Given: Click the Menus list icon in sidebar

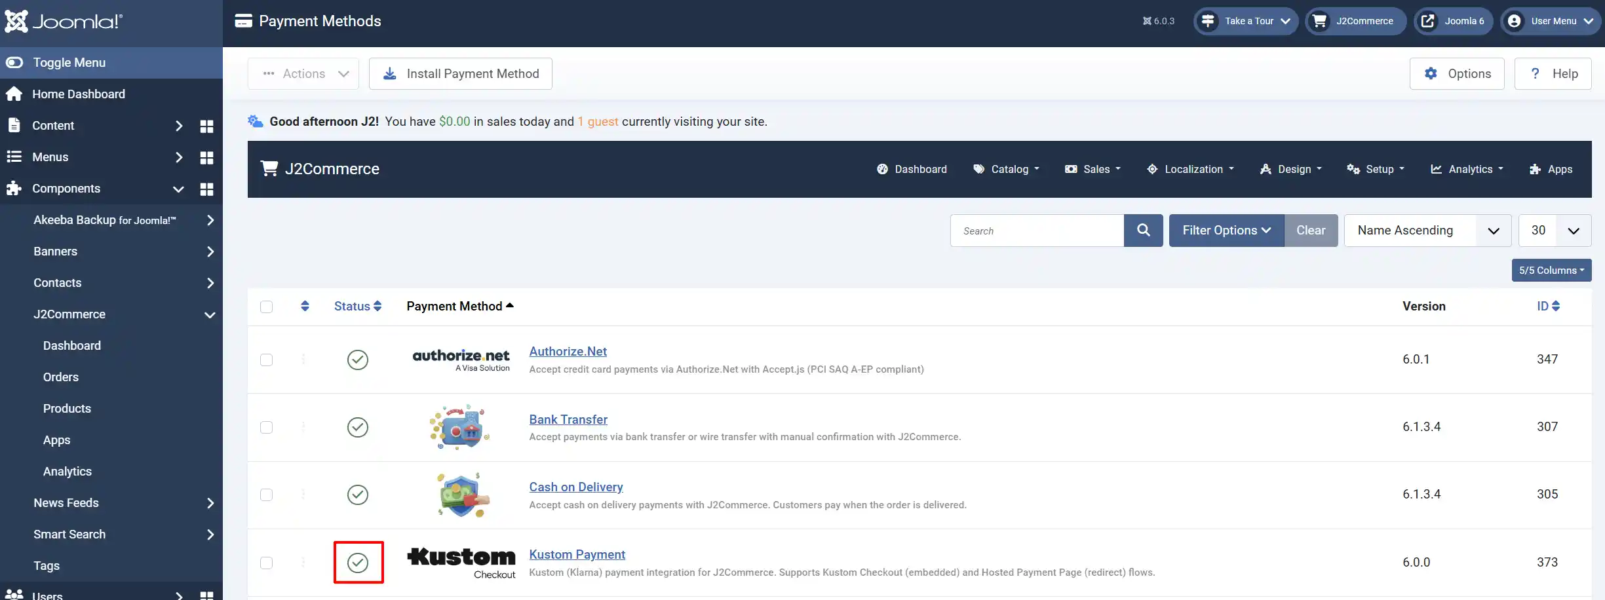Looking at the screenshot, I should pyautogui.click(x=14, y=157).
